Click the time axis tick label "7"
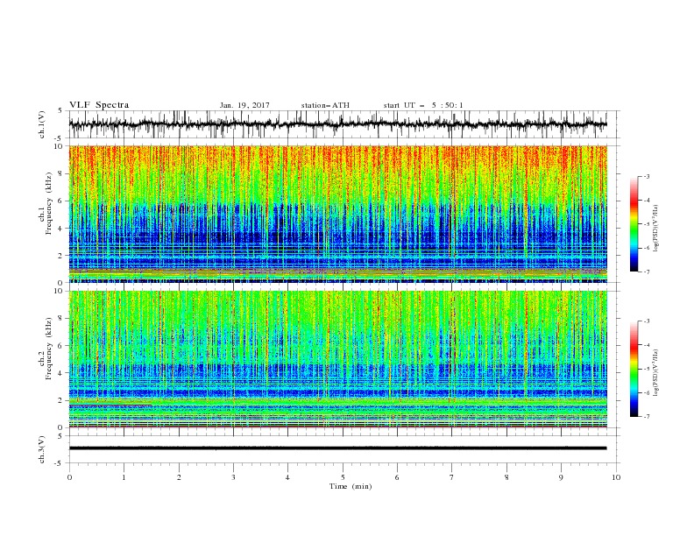 [x=452, y=477]
